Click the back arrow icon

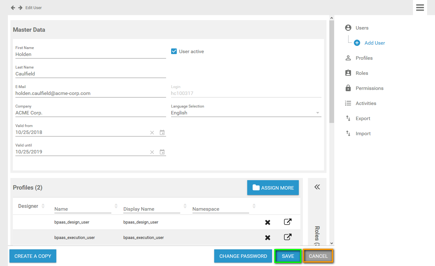(x=13, y=8)
